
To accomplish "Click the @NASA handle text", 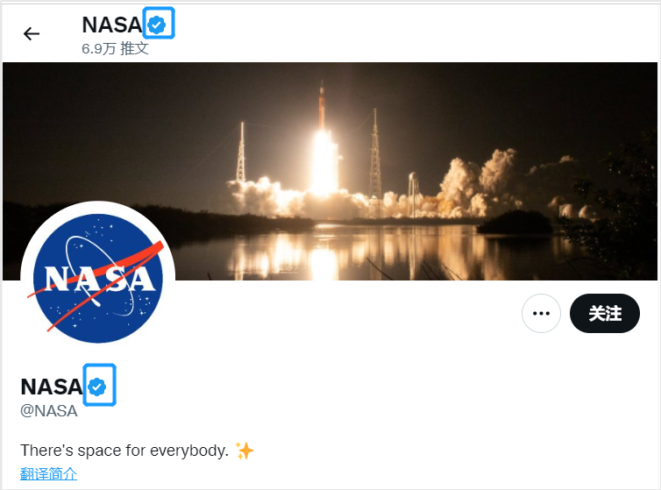I will [x=49, y=410].
